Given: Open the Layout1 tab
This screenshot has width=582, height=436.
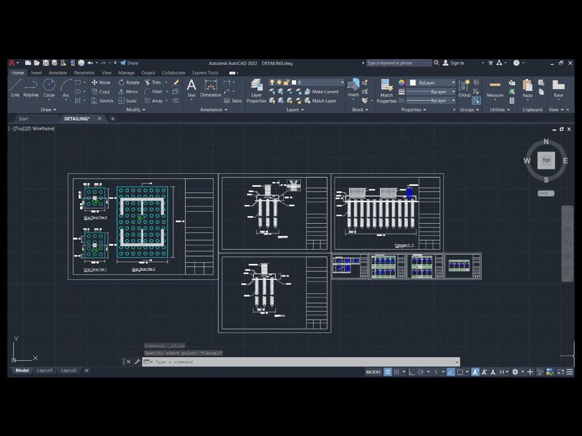Looking at the screenshot, I should [45, 371].
